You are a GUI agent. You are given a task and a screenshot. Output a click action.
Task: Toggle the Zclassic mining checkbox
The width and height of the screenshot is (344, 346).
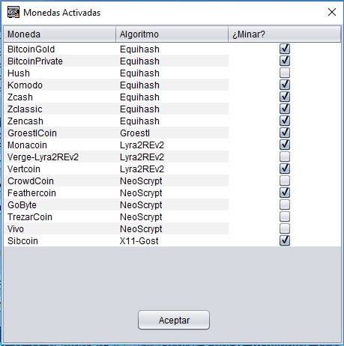point(285,109)
